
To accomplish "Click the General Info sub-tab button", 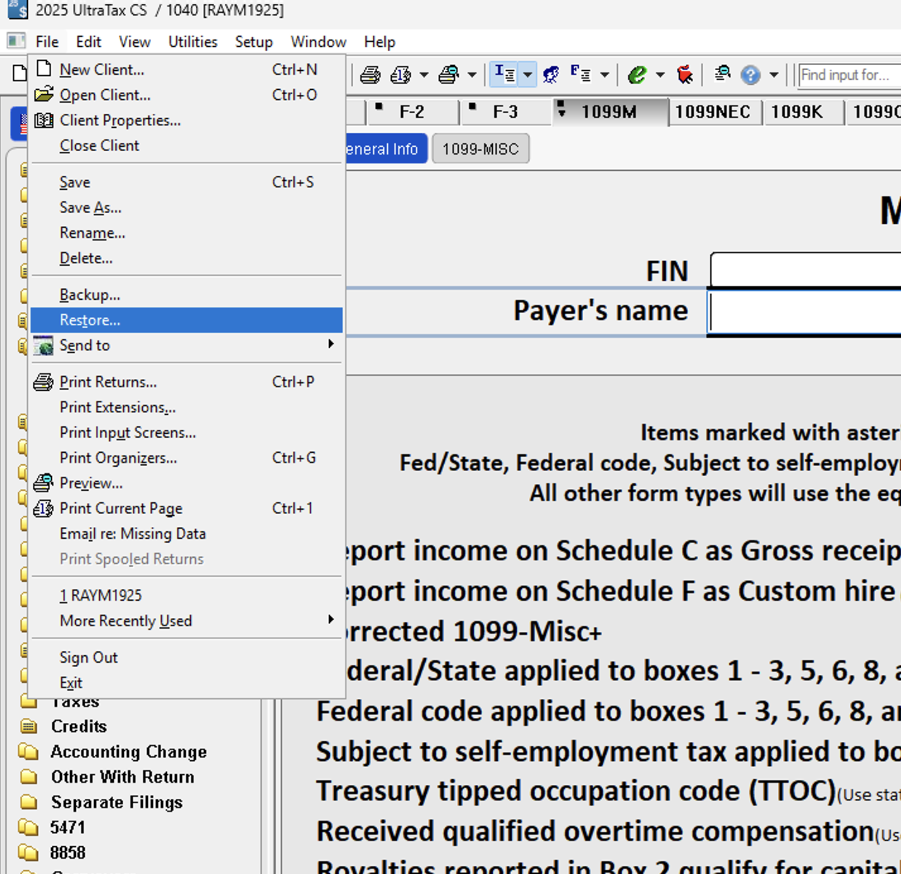I will [385, 149].
